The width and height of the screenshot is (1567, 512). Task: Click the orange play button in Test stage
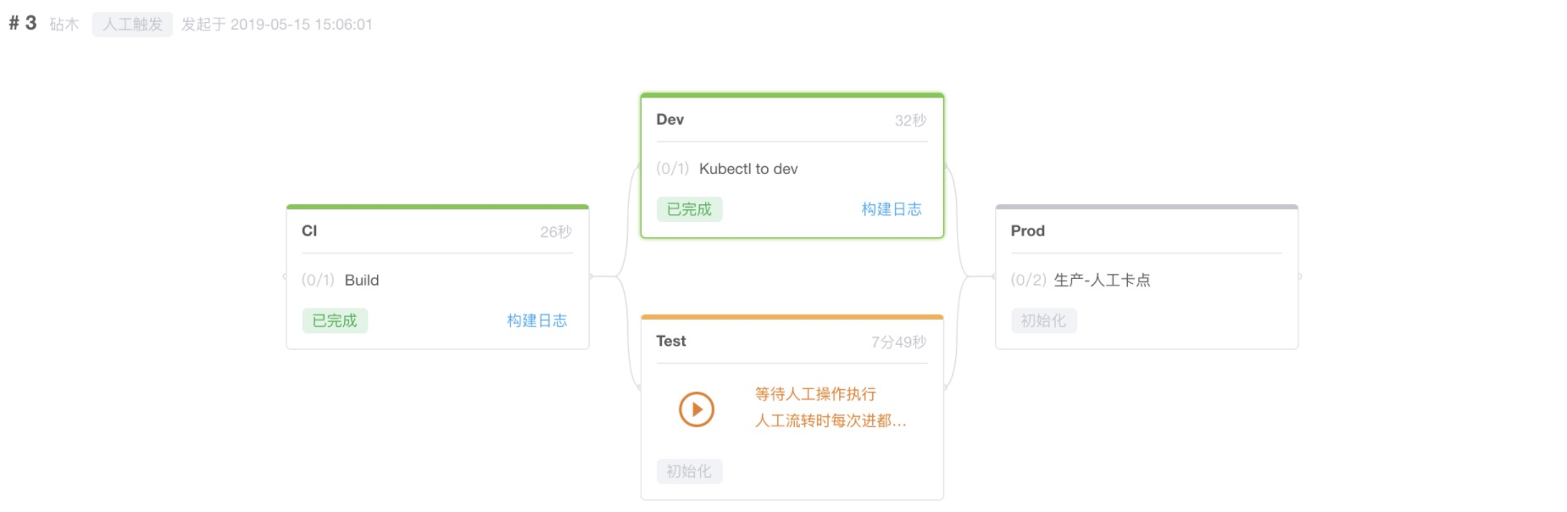point(697,409)
